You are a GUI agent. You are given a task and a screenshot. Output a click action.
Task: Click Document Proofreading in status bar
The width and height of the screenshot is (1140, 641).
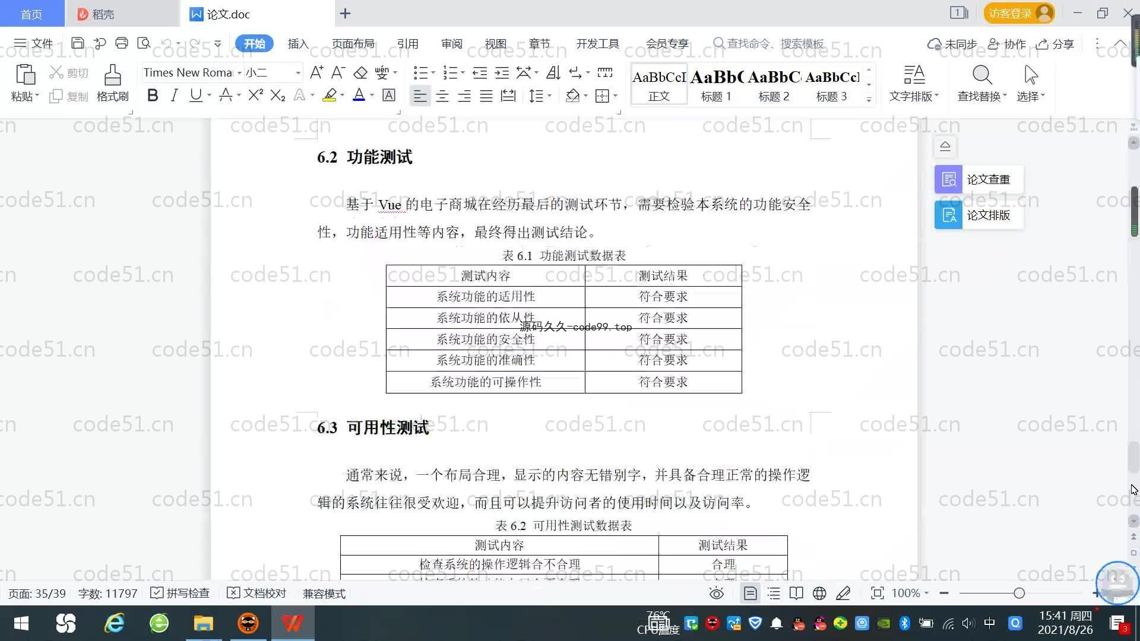pos(256,594)
